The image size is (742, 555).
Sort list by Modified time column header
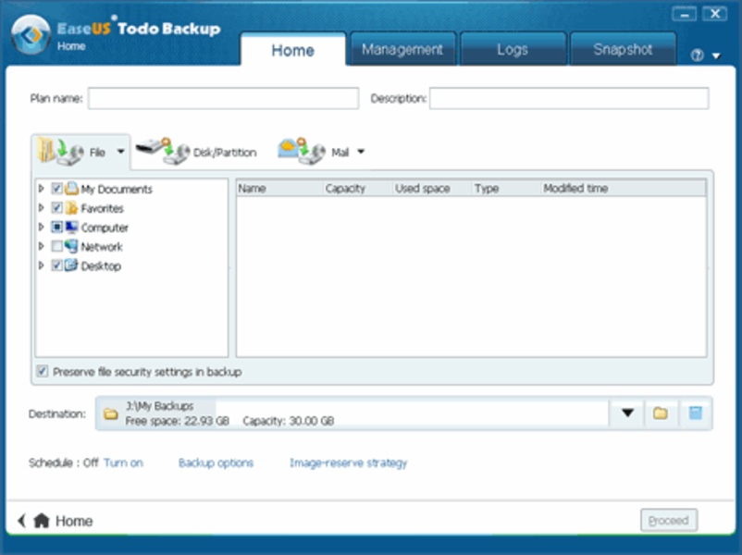[x=575, y=189]
